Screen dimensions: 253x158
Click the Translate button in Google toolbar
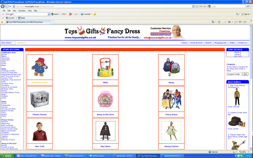[x=86, y=14]
